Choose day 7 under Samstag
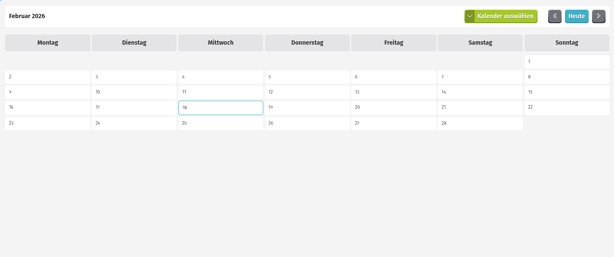The image size is (614, 257). [480, 77]
